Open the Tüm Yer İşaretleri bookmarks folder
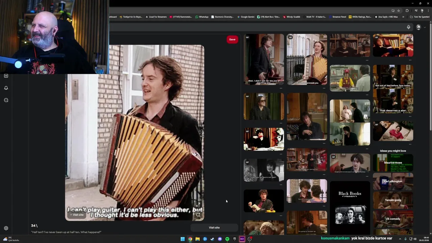The height and width of the screenshot is (243, 432). (x=420, y=17)
